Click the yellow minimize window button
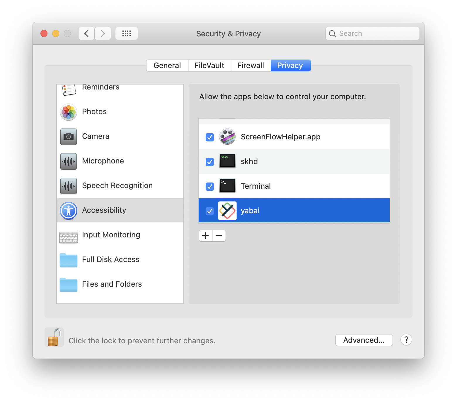This screenshot has width=457, height=402. tap(56, 33)
